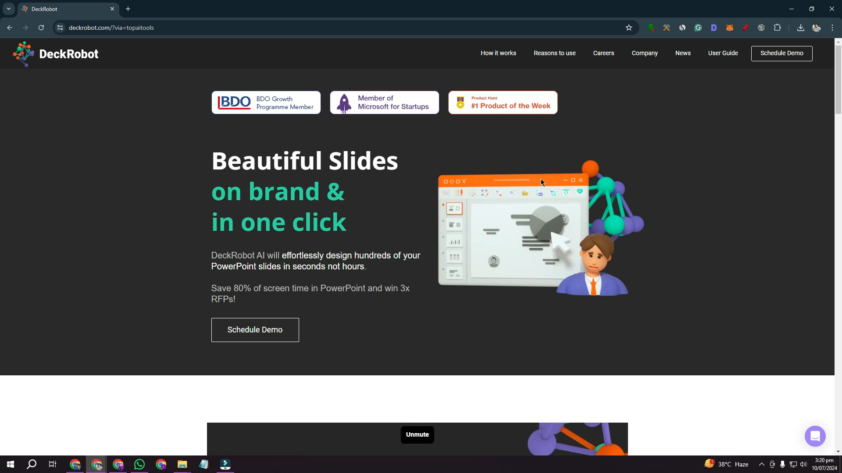This screenshot has height=473, width=842.
Task: Go forward in browser history
Action: (25, 28)
